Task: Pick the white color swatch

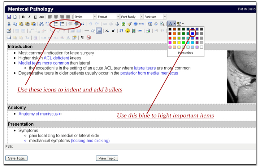Action: point(201,47)
